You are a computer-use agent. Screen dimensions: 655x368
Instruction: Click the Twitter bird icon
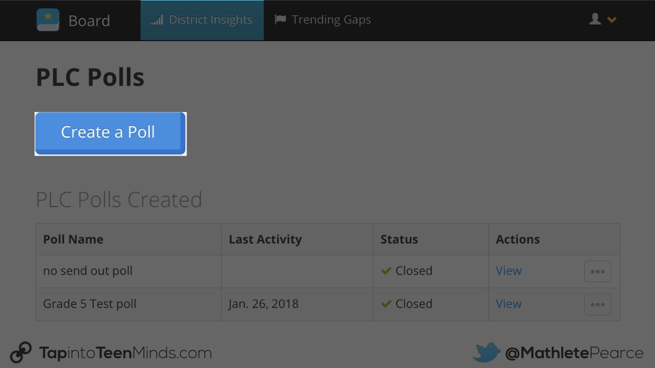point(486,352)
